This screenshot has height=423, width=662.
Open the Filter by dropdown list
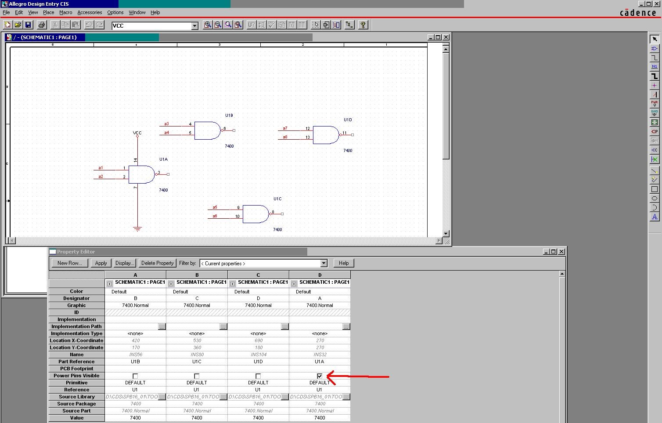pyautogui.click(x=324, y=264)
